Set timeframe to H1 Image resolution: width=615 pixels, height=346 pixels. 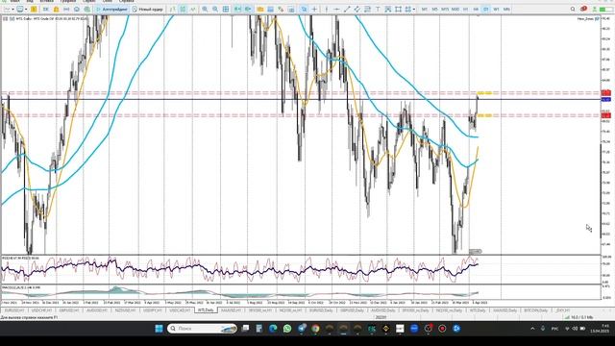click(x=465, y=9)
